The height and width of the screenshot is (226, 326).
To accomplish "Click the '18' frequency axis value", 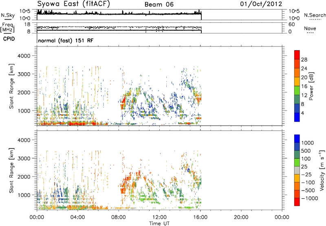I will pos(27,24).
